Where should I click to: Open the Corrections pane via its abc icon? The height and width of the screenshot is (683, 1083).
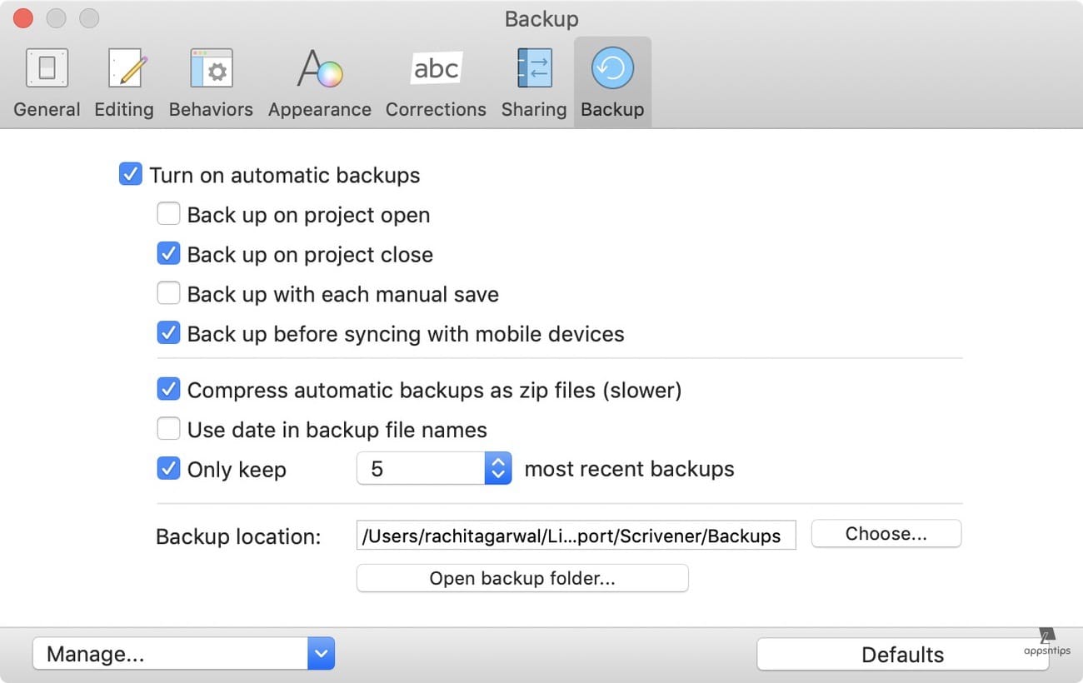436,68
